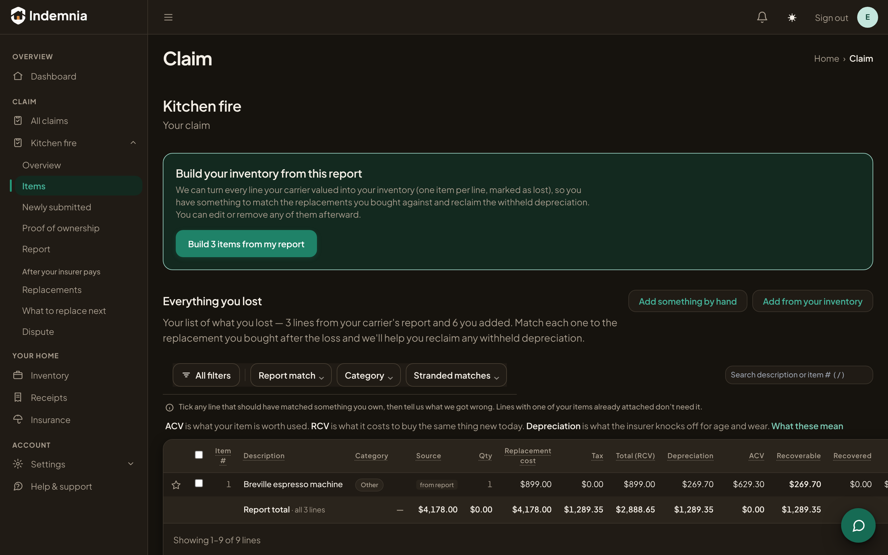
Task: Click Build 3 items from my report
Action: coord(246,244)
